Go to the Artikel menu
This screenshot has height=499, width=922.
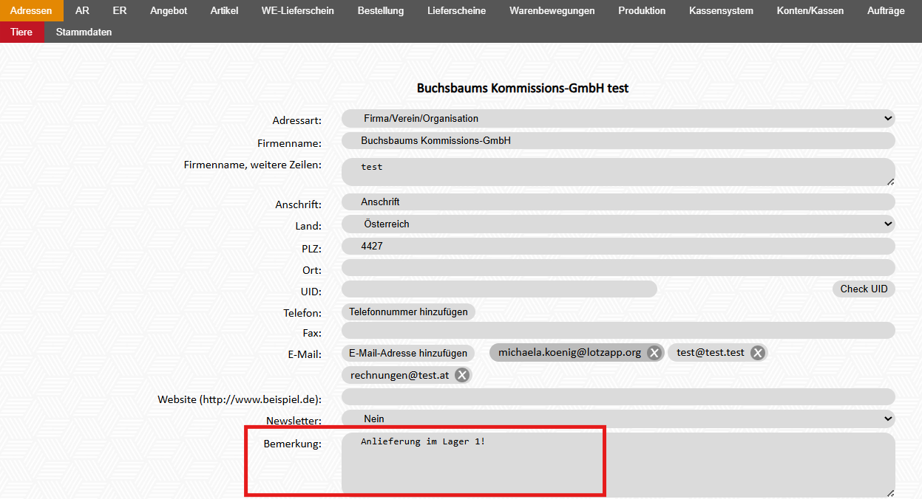click(224, 10)
